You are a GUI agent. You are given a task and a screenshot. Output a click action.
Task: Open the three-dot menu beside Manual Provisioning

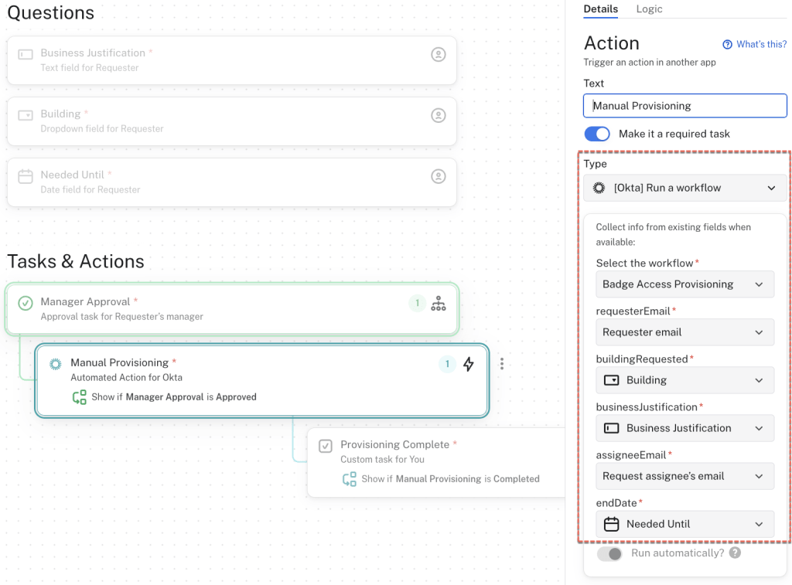point(502,363)
